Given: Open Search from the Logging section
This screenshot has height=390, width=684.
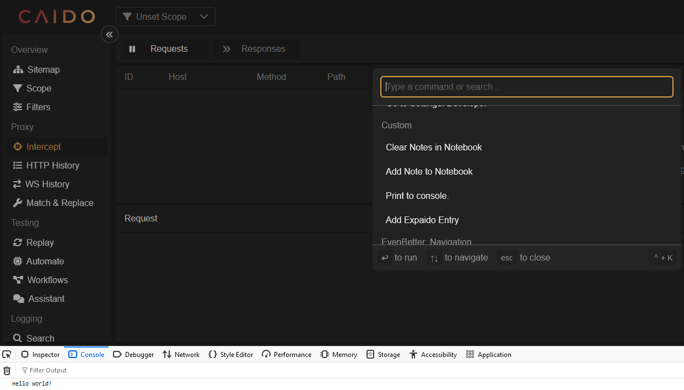Looking at the screenshot, I should coord(39,338).
